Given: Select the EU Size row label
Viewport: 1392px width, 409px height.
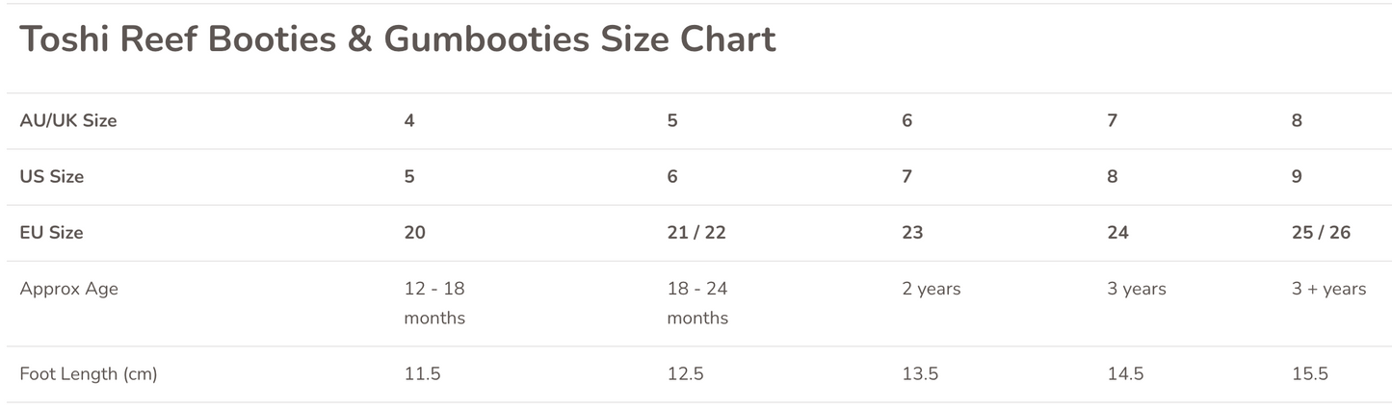Looking at the screenshot, I should 51,233.
